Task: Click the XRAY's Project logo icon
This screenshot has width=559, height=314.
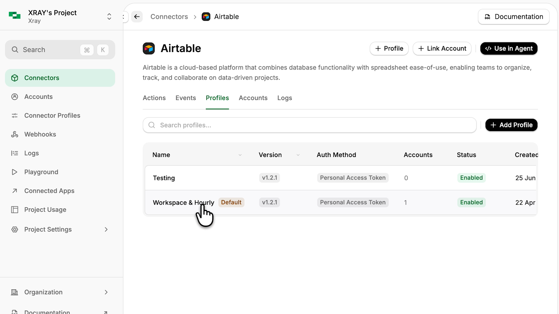Action: tap(15, 16)
